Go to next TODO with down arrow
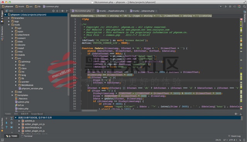The height and width of the screenshot is (142, 247). coord(7,123)
